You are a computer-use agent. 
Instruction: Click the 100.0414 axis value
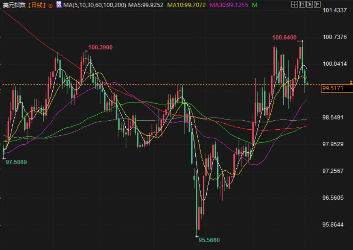335,64
